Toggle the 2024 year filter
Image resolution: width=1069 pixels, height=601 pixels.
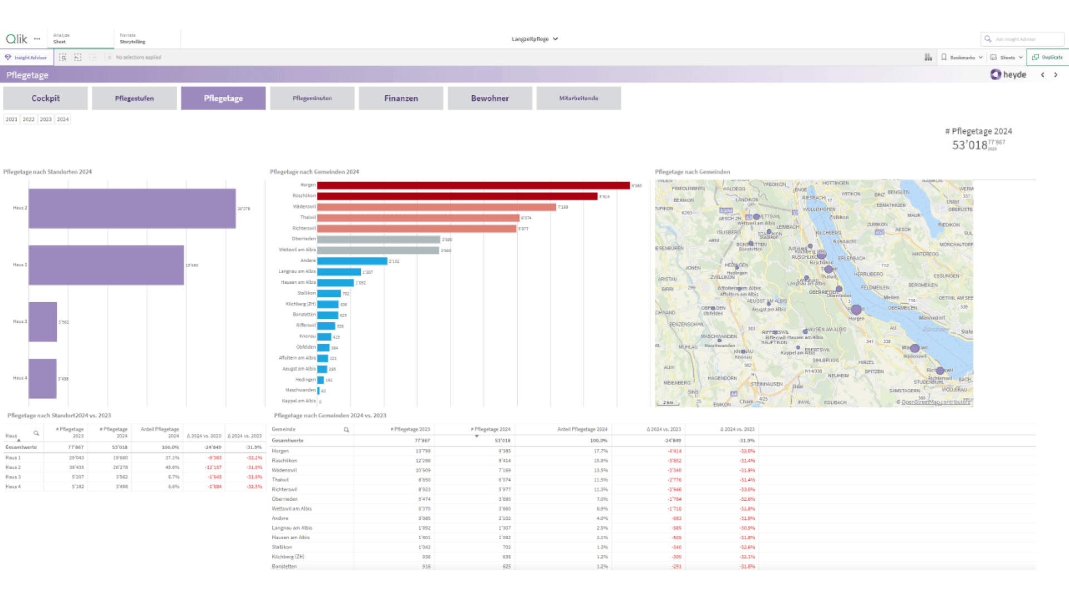tap(63, 119)
